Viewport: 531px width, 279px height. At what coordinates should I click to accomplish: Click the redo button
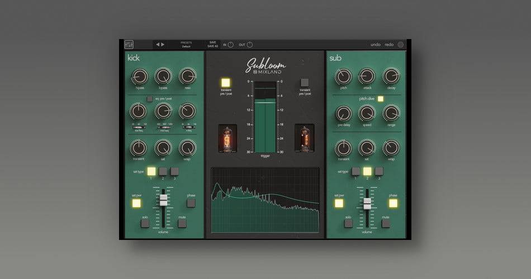coord(389,45)
